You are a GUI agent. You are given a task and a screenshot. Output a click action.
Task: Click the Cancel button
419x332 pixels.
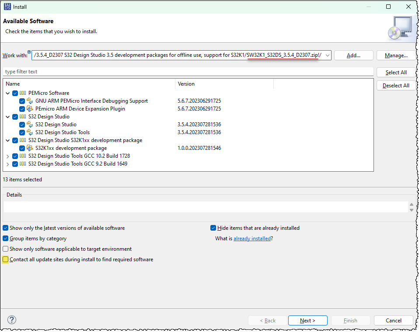click(x=393, y=321)
